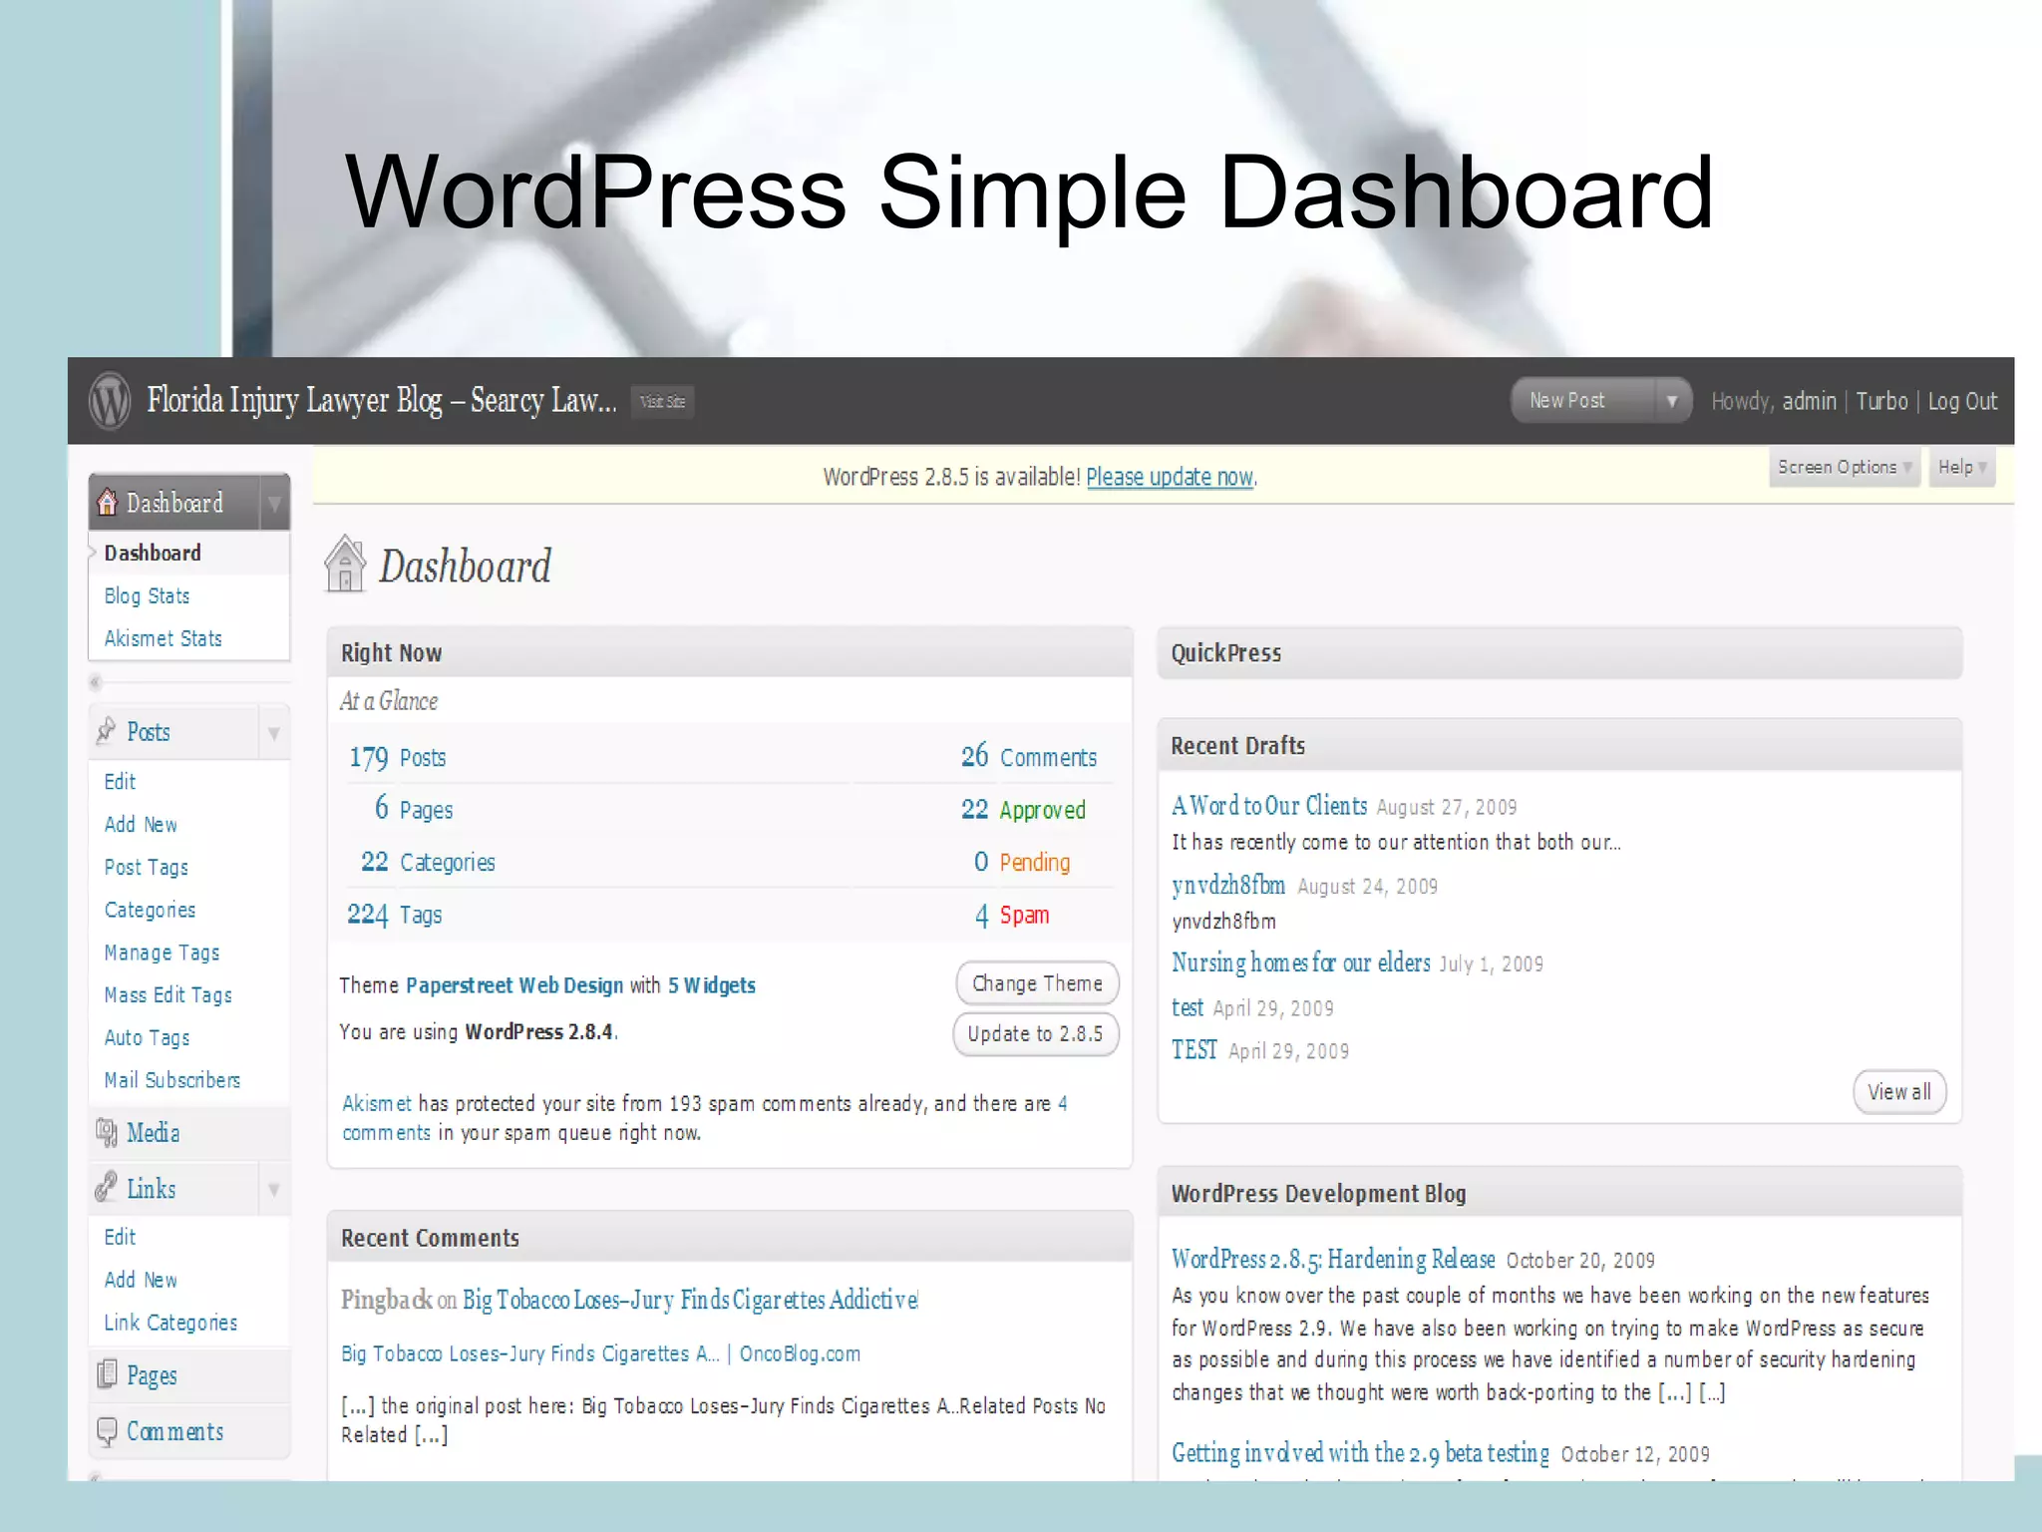Image resolution: width=2042 pixels, height=1532 pixels.
Task: Click the Recent Comments panel header
Action: click(x=730, y=1238)
